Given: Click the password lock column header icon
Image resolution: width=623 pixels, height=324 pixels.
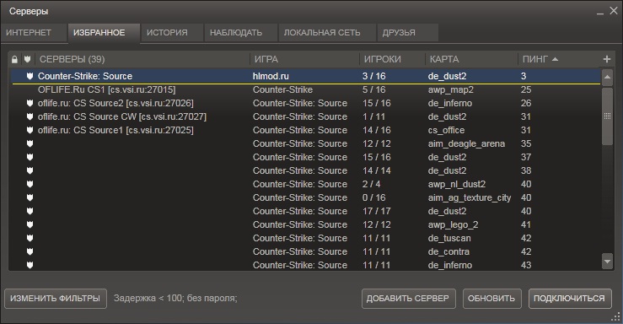Looking at the screenshot, I should point(14,60).
